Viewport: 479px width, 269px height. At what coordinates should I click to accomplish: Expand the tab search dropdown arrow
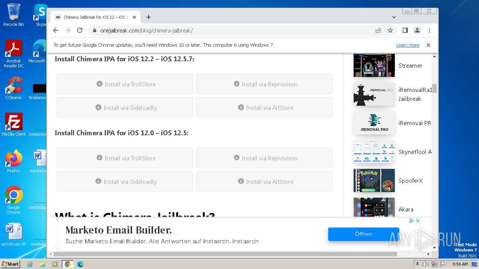click(394, 17)
